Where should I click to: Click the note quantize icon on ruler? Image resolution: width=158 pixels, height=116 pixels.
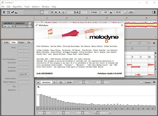[x=154, y=19]
